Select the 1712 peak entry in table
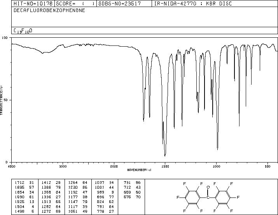 24,183
